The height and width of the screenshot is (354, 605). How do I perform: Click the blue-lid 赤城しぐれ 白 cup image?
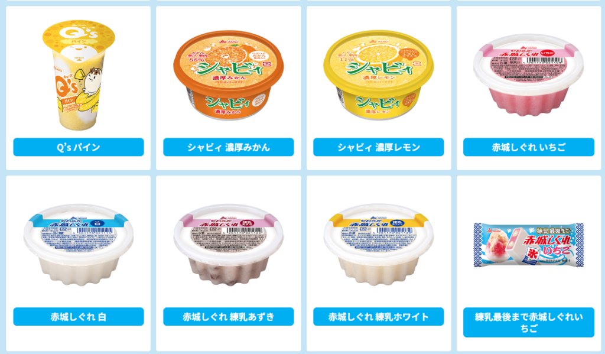click(79, 245)
